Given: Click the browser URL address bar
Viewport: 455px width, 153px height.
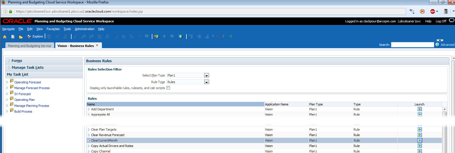Looking at the screenshot, I should click(210, 11).
